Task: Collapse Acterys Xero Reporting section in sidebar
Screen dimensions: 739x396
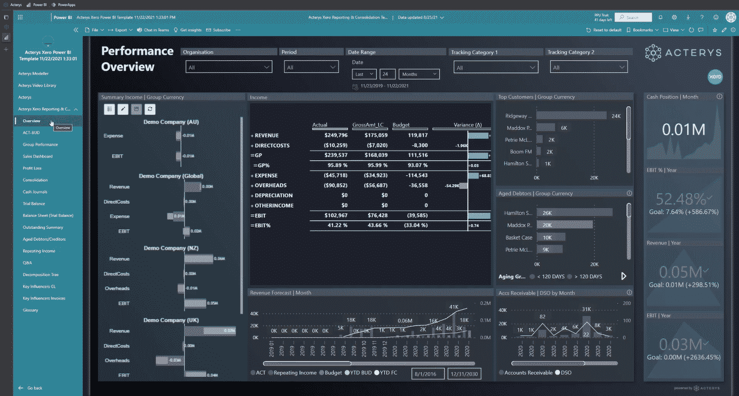Action: [x=76, y=109]
